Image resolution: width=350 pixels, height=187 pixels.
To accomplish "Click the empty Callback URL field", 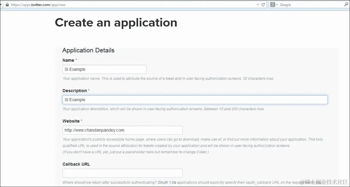I will tap(123, 173).
